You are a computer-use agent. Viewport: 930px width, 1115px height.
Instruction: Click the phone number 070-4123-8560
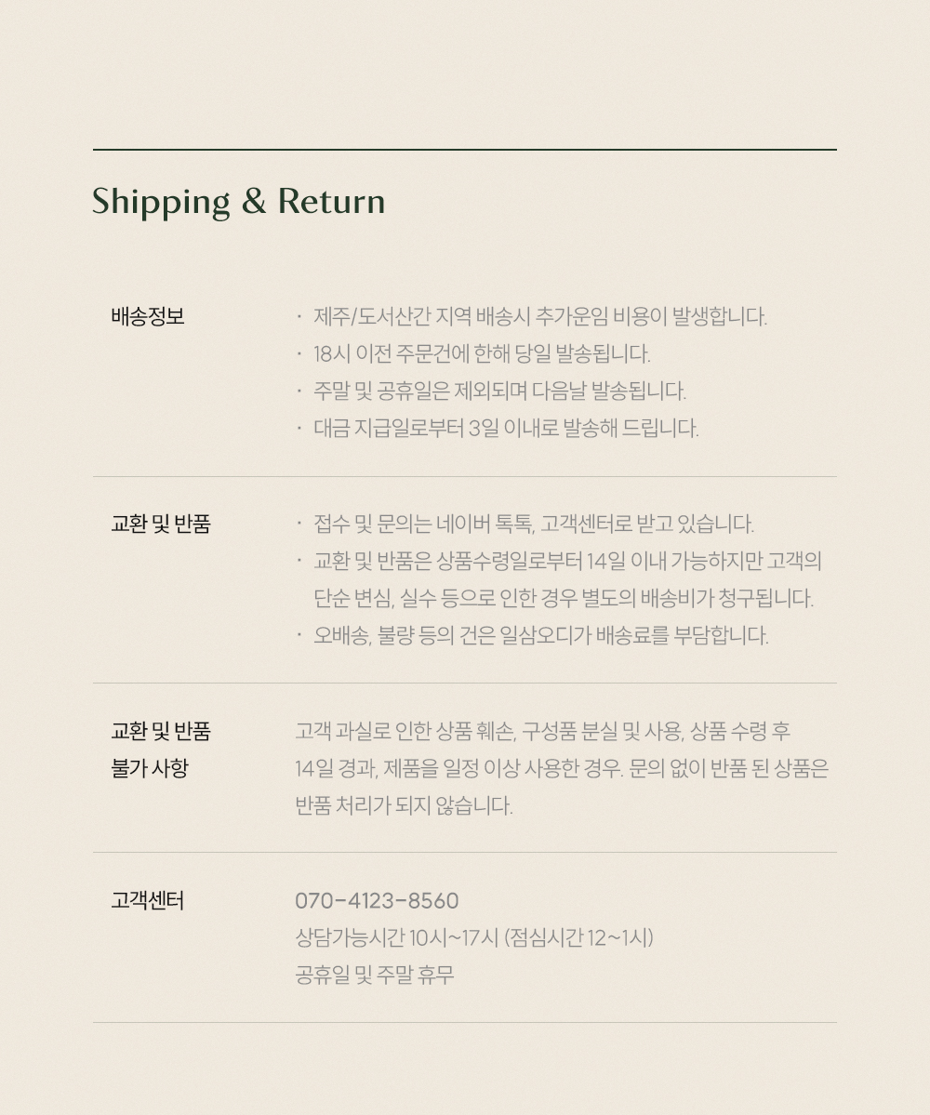coord(377,901)
